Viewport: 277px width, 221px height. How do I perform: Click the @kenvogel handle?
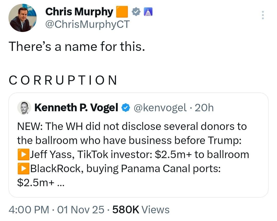tap(160, 108)
